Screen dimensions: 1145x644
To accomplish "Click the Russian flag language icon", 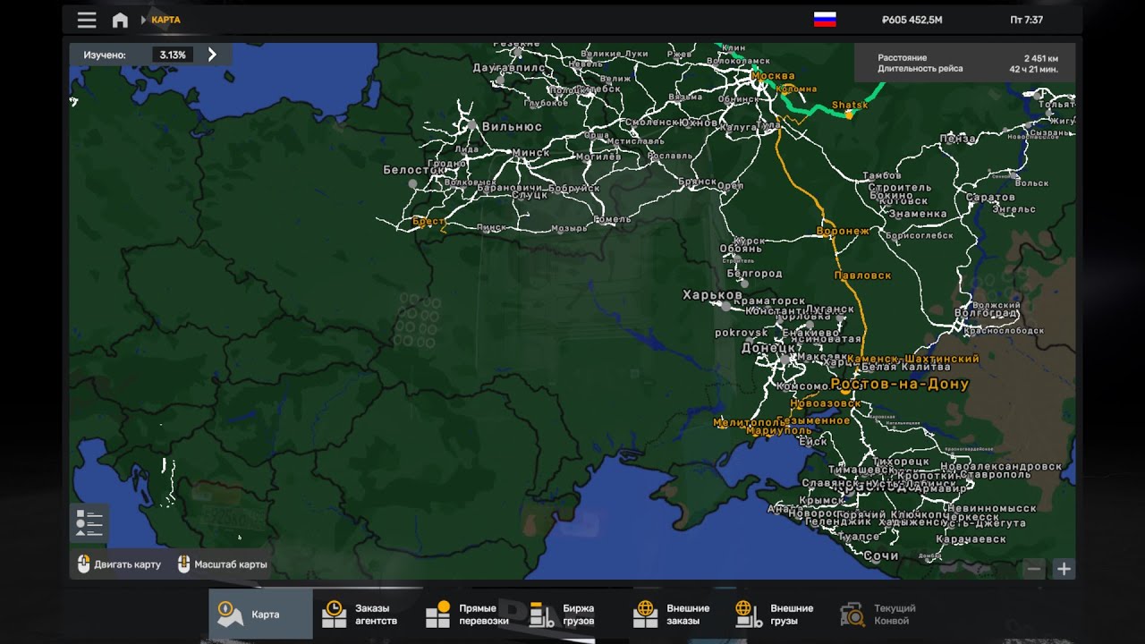I will coord(825,20).
